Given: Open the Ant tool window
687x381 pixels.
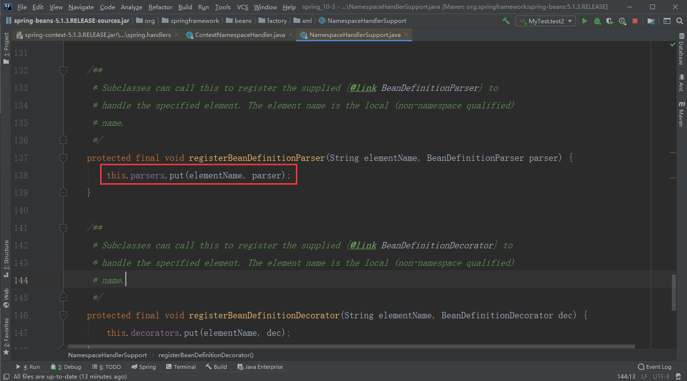Looking at the screenshot, I should pyautogui.click(x=682, y=83).
